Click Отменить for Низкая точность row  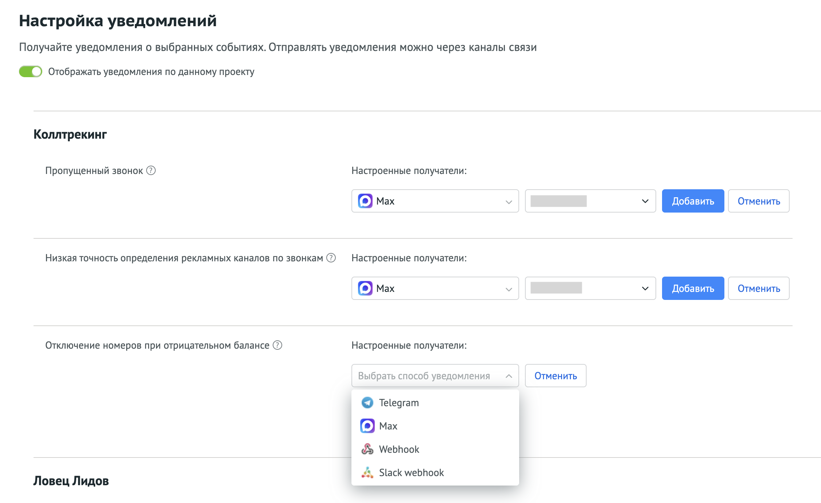tap(759, 288)
